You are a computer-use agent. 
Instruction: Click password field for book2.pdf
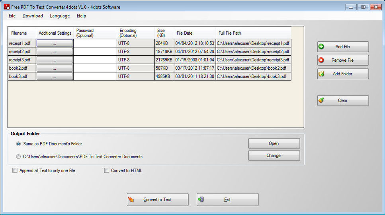95,68
